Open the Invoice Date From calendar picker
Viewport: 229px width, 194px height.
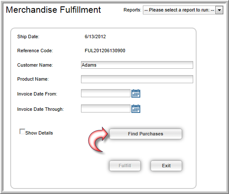click(x=136, y=93)
